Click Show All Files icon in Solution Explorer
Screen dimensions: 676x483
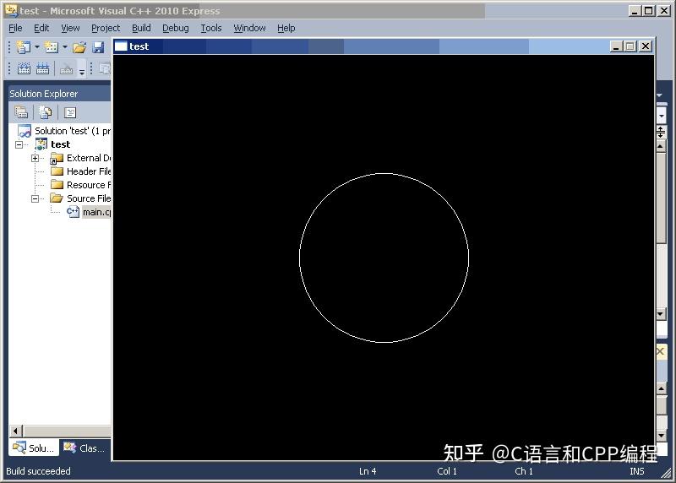(x=46, y=113)
